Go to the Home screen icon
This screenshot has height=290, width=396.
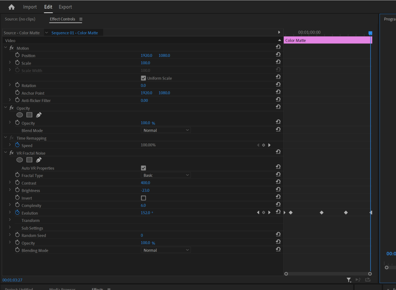[x=11, y=7]
